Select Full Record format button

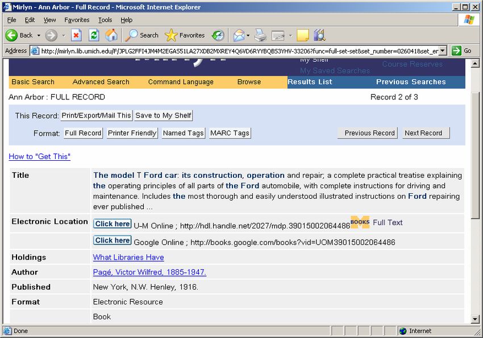83,133
